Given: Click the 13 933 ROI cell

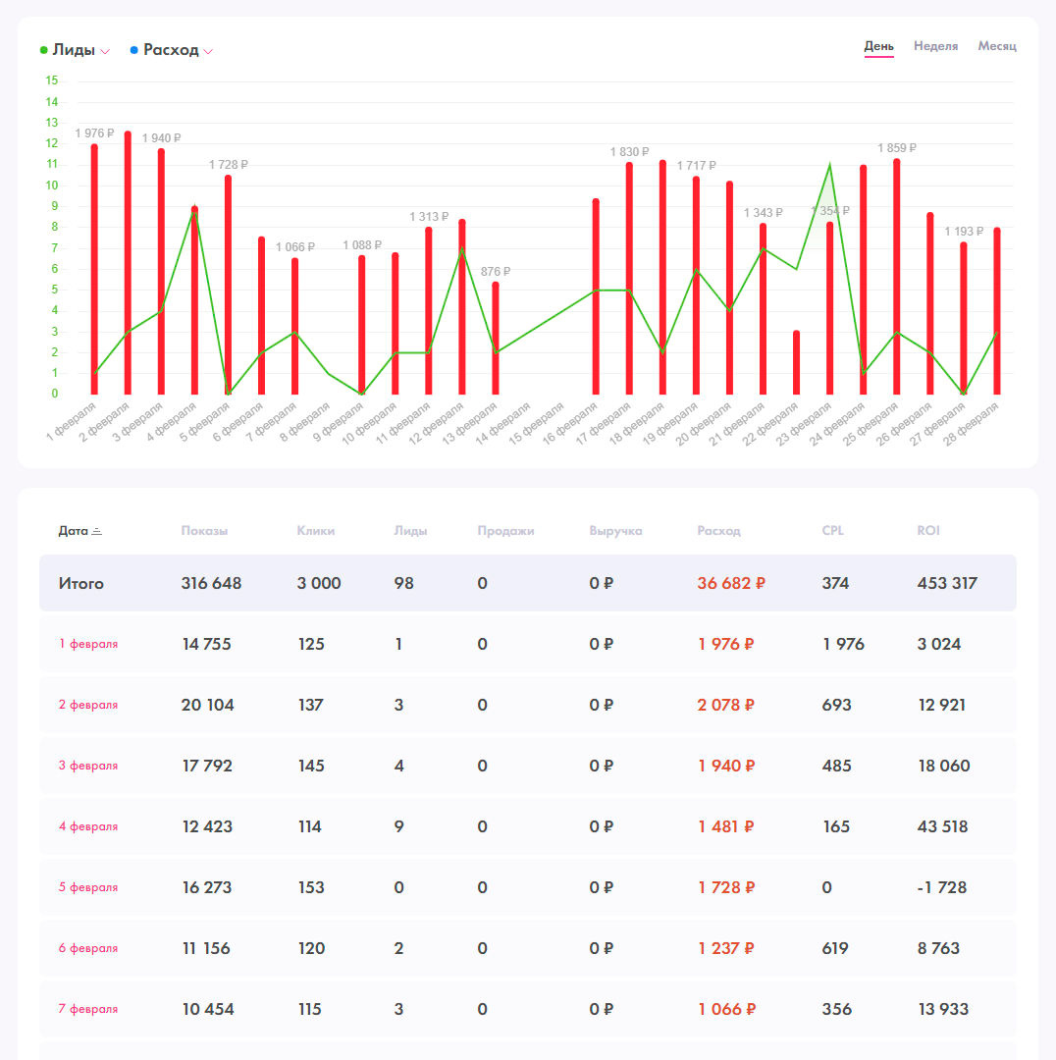Looking at the screenshot, I should click(x=943, y=1009).
